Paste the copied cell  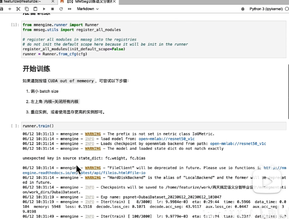[35, 9]
